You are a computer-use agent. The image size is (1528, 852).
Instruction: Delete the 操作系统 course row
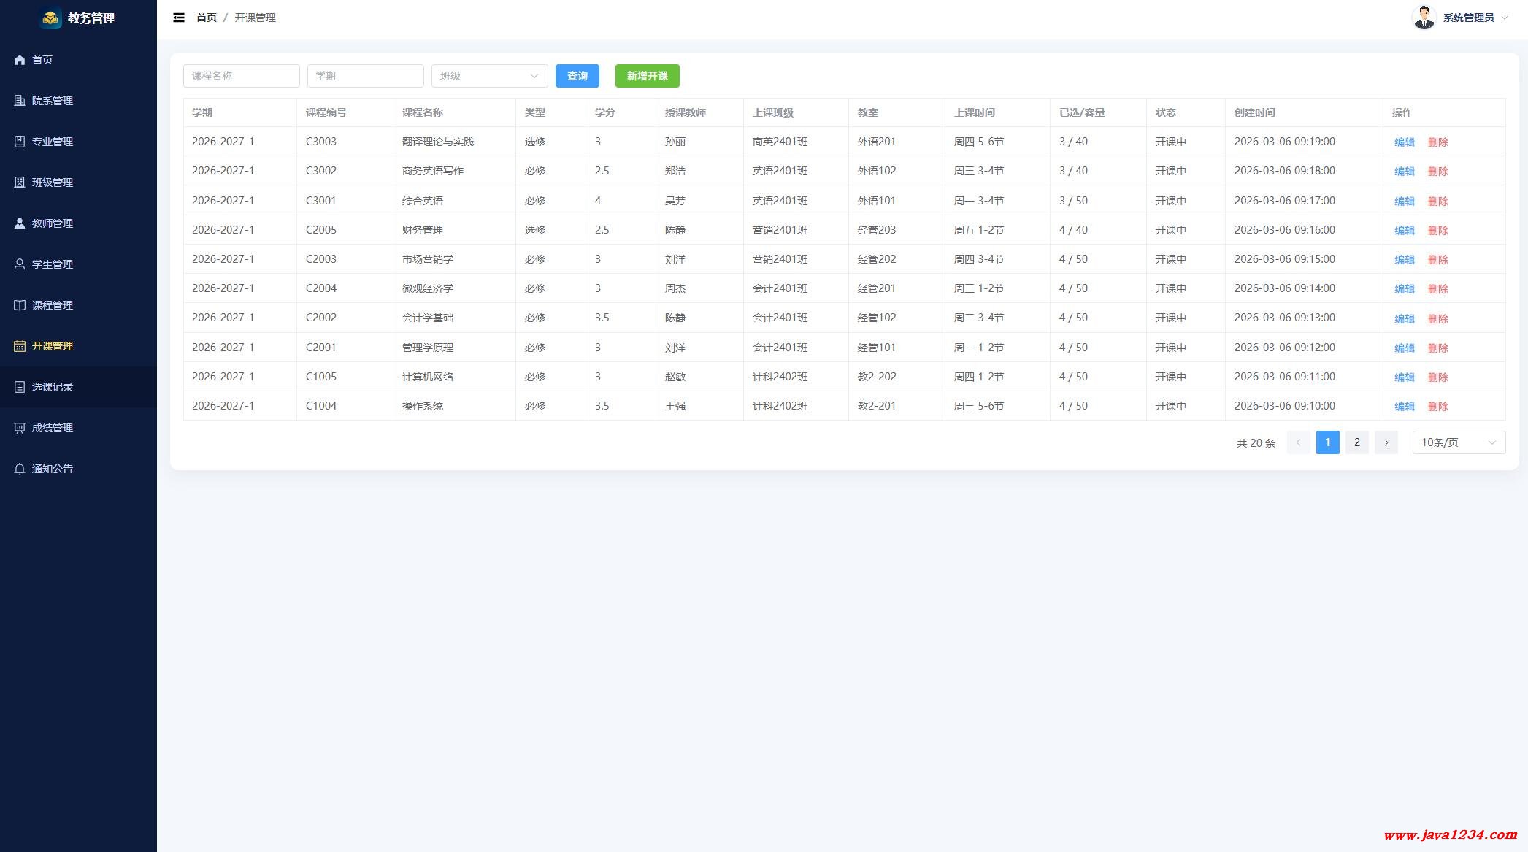[x=1437, y=407]
